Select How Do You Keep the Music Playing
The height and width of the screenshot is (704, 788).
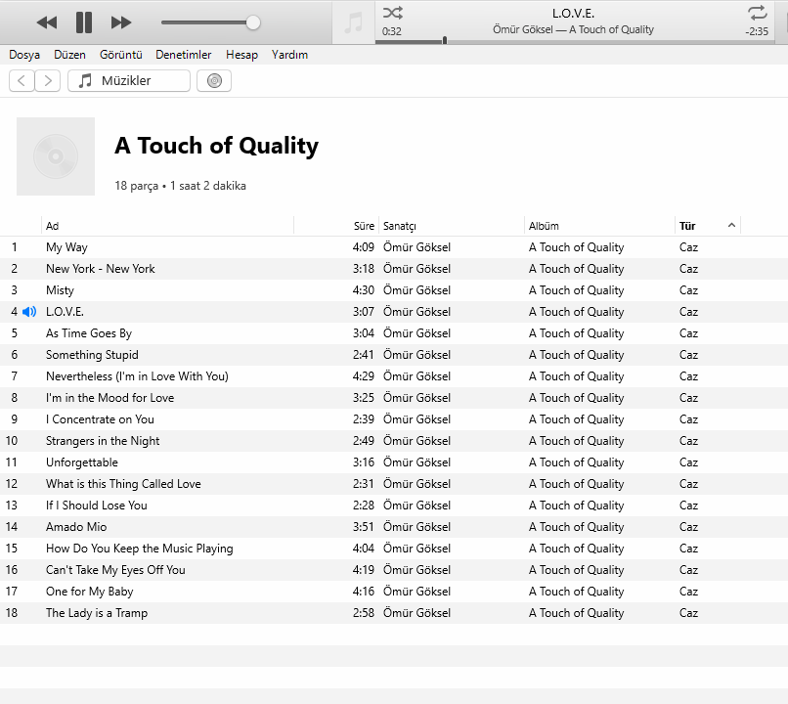click(139, 549)
